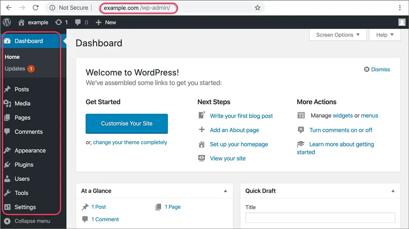Click the browser address bar URL

click(137, 8)
